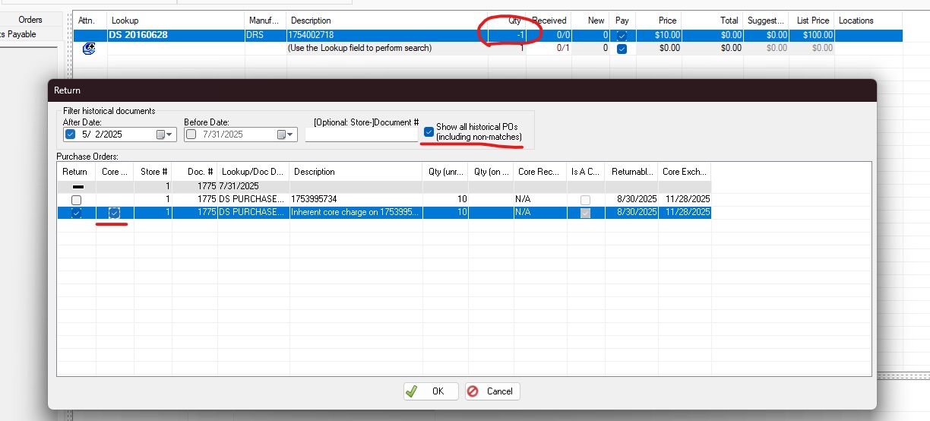Expand the After Date dropdown arrow
Viewport: 930px width, 421px height.
point(171,135)
